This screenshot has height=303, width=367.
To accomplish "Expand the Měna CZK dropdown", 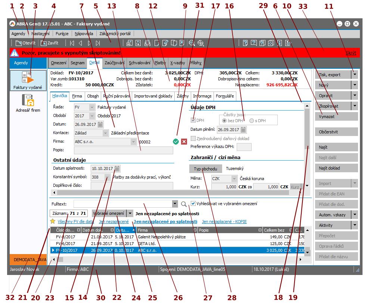I will (x=234, y=179).
